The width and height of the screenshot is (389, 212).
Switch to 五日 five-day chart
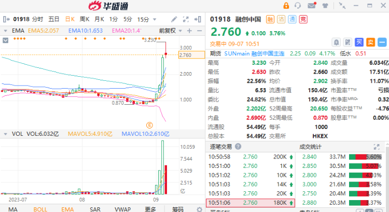[x=54, y=19]
